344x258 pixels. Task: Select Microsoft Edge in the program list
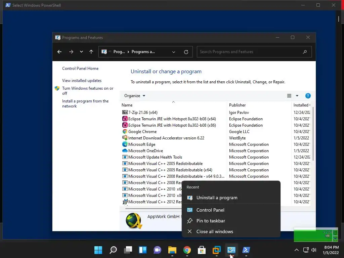142,144
